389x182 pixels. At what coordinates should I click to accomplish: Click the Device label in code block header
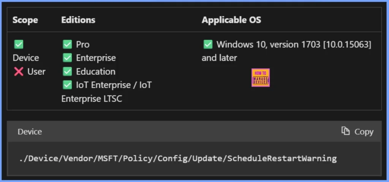(30, 131)
